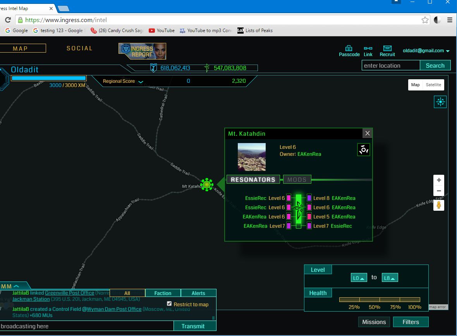Click the Health filter percentage slider
457x336 pixels.
(379, 300)
